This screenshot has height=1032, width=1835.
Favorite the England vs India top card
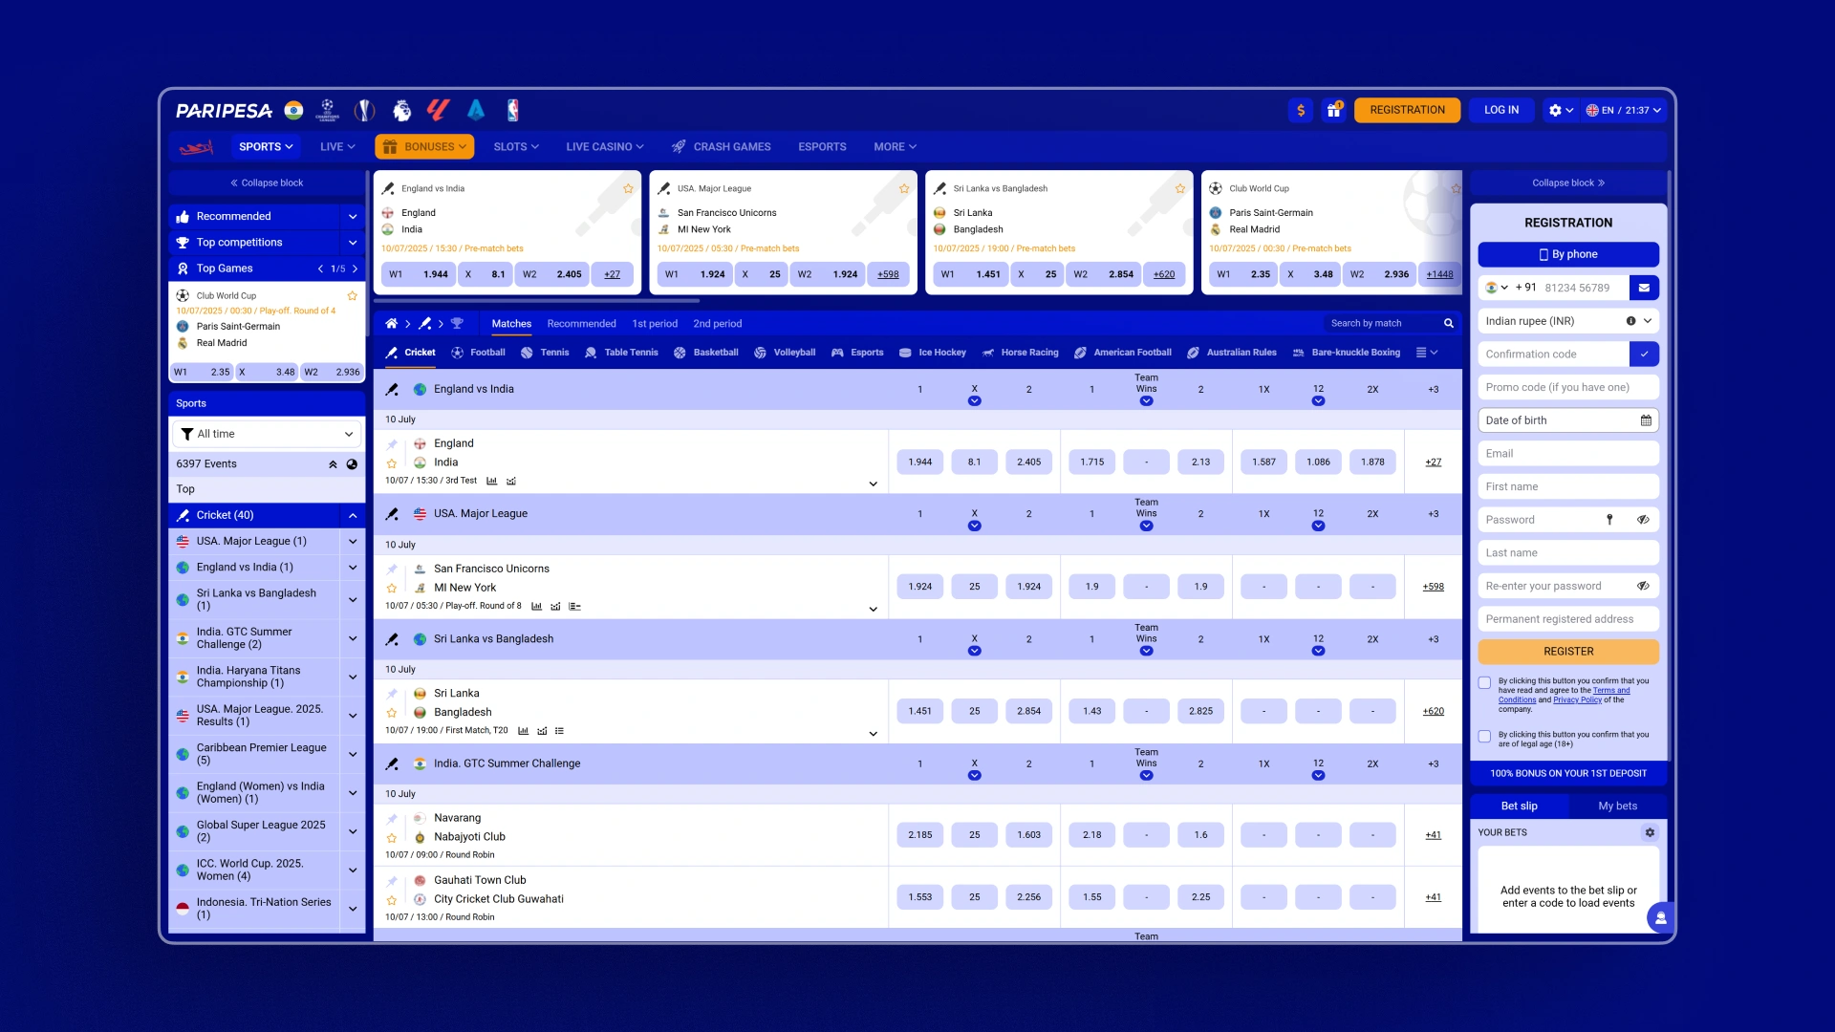tap(629, 189)
